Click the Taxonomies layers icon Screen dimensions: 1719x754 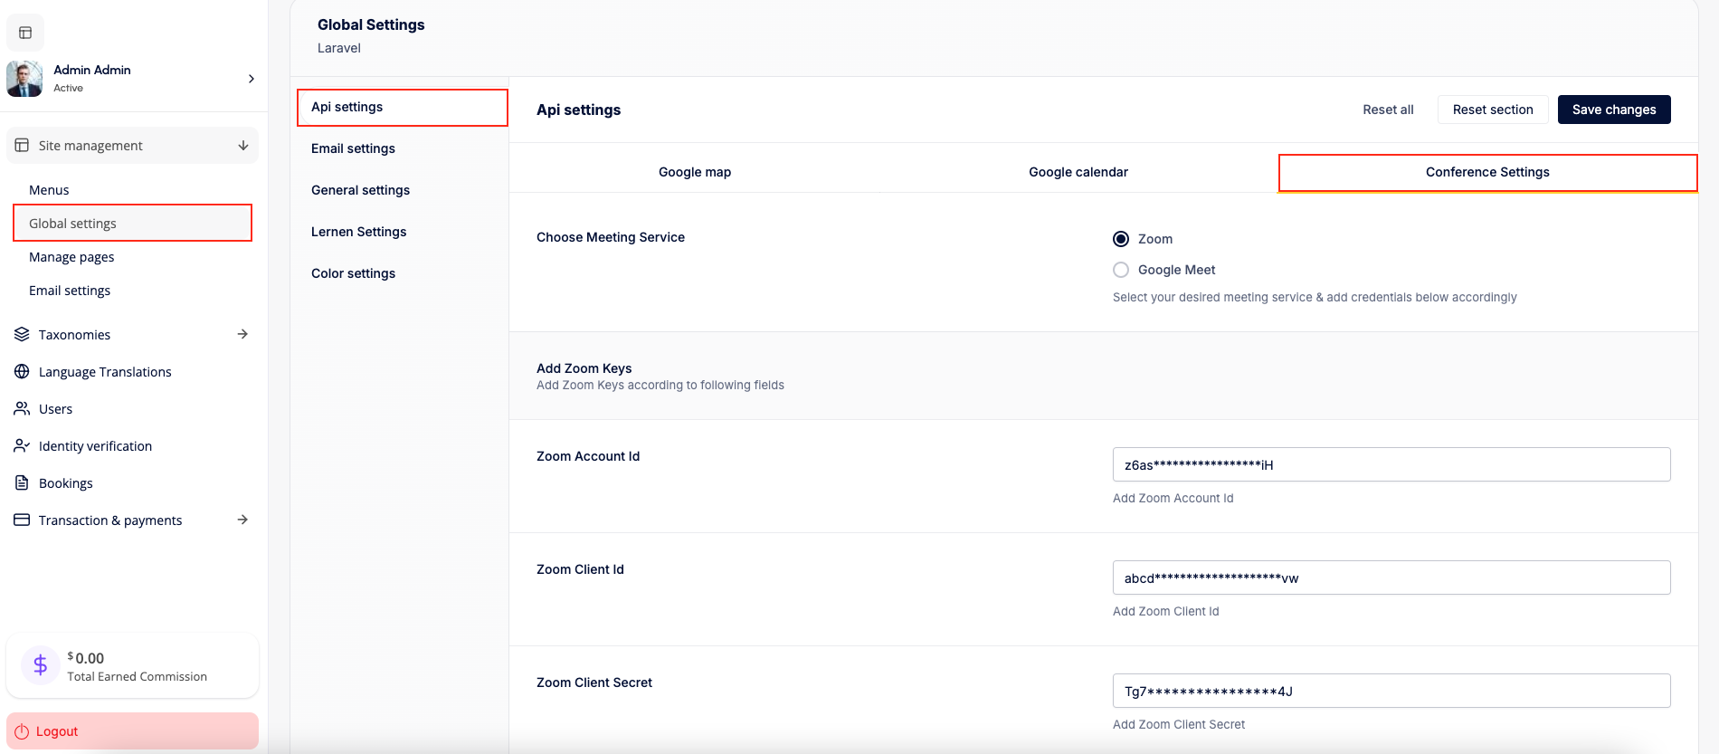(22, 334)
